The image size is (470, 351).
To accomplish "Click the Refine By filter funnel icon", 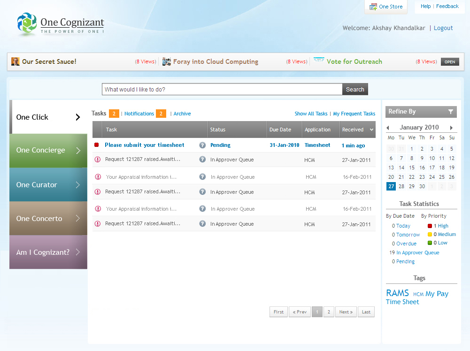I will 450,112.
